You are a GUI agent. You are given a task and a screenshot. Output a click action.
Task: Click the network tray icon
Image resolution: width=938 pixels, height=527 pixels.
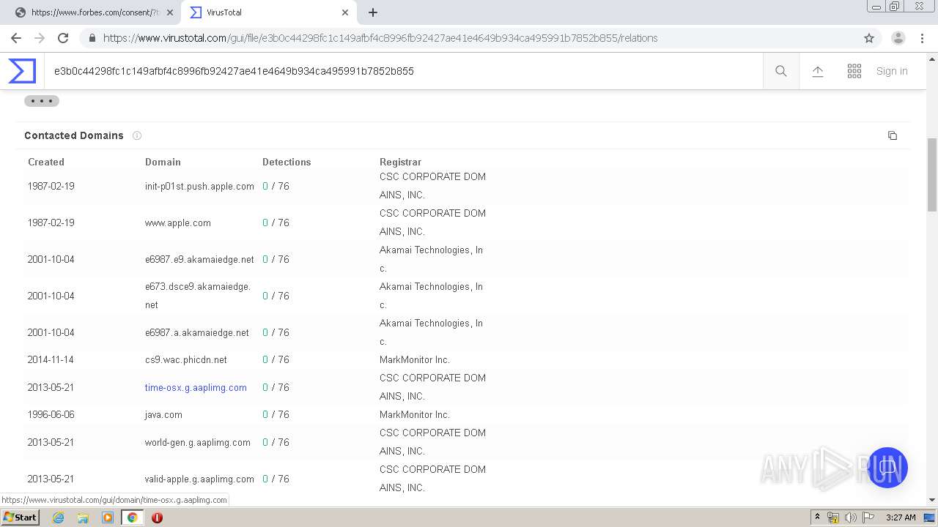click(833, 517)
